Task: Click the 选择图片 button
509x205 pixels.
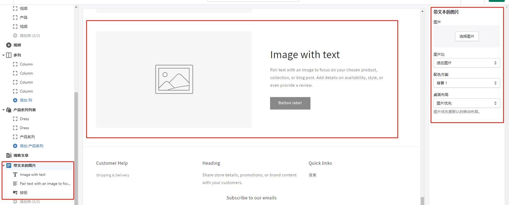Action: 467,36
